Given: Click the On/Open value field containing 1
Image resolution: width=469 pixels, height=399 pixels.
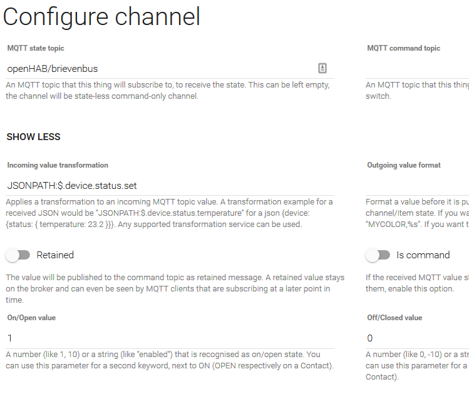Looking at the screenshot, I should pyautogui.click(x=157, y=338).
